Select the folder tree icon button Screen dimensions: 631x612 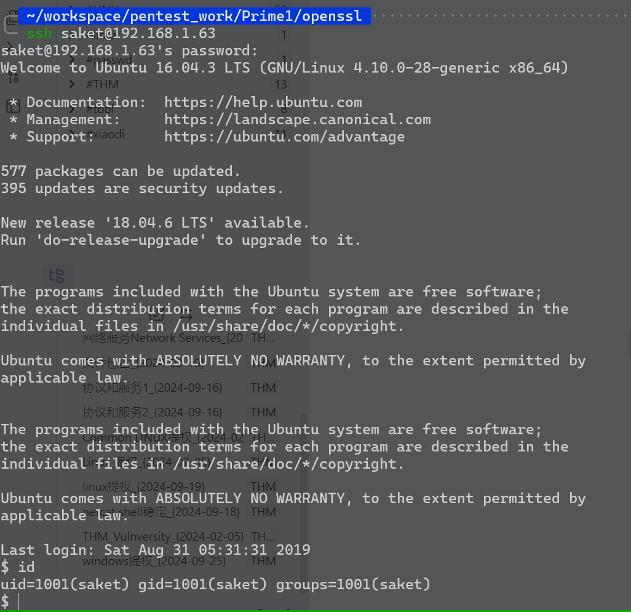57,276
